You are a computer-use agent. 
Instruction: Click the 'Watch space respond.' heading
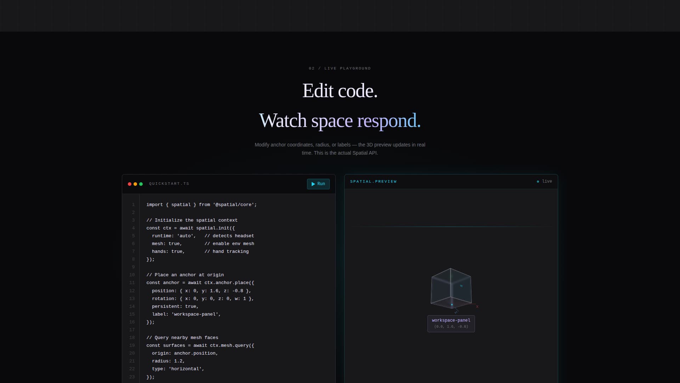tap(340, 121)
